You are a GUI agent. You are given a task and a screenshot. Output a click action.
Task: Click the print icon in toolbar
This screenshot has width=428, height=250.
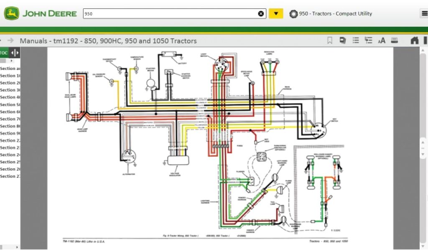394,40
